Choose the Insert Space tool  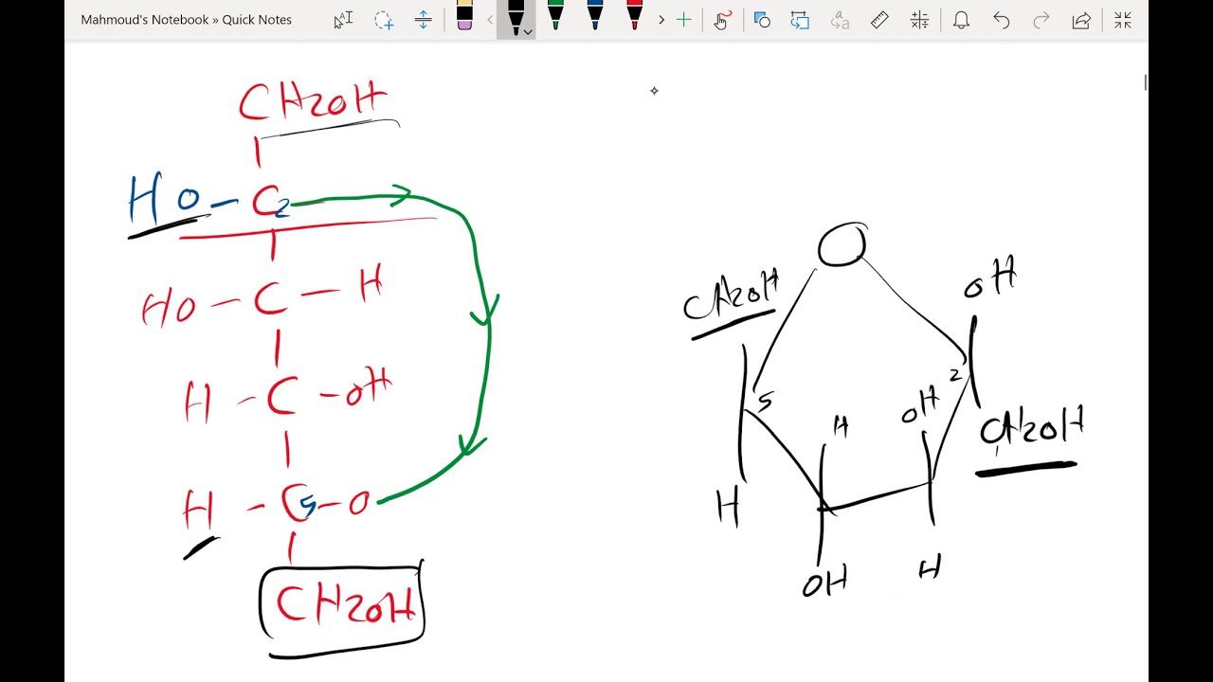click(424, 19)
